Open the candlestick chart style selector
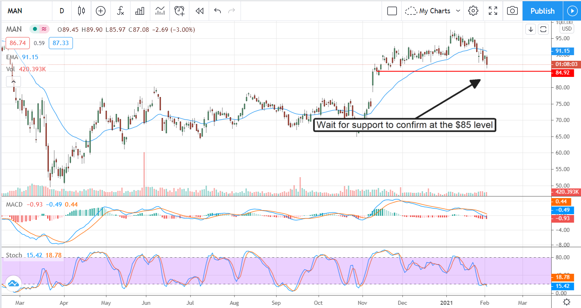Image resolution: width=581 pixels, height=308 pixels. 82,11
